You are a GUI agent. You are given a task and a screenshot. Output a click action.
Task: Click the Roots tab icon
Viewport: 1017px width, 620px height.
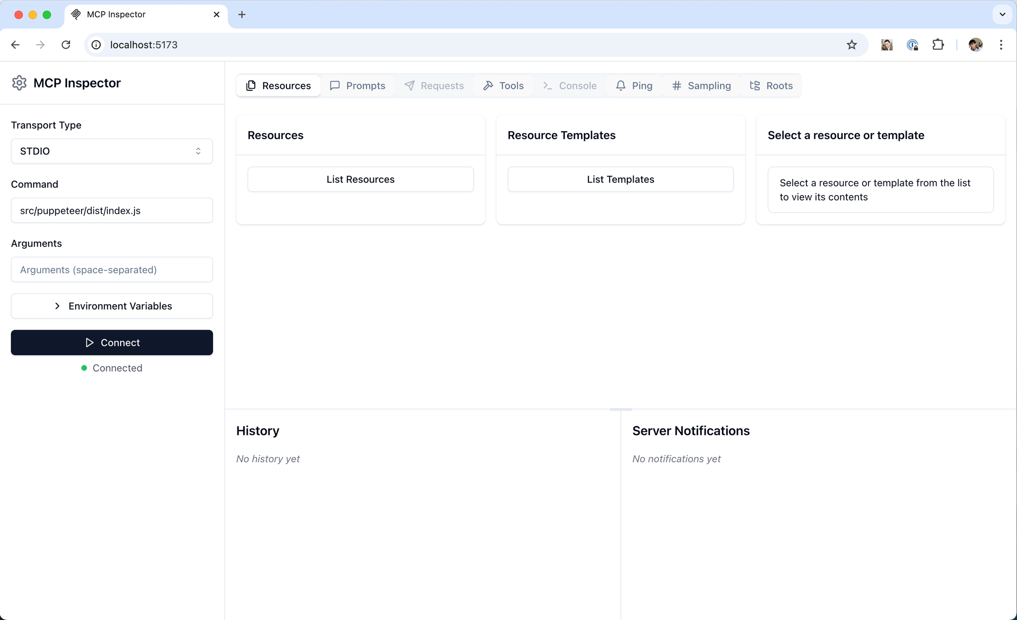pyautogui.click(x=755, y=85)
